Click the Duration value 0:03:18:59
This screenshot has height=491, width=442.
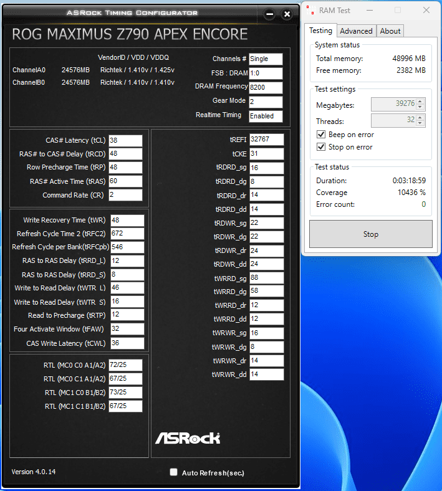click(x=409, y=180)
